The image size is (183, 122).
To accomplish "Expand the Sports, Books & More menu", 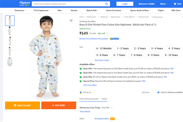I will [141, 10].
